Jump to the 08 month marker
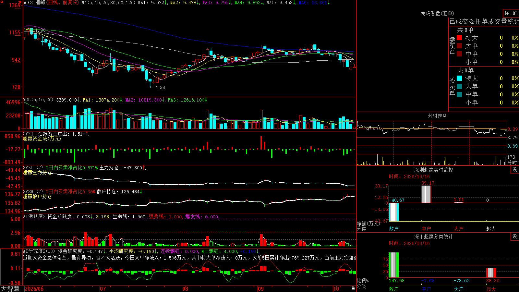Viewport: 519px width, 292px height. (x=185, y=289)
